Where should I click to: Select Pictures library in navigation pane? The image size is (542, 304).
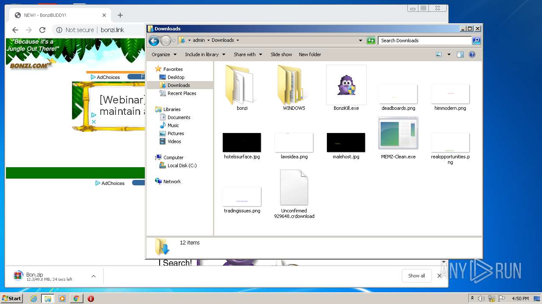coord(175,133)
